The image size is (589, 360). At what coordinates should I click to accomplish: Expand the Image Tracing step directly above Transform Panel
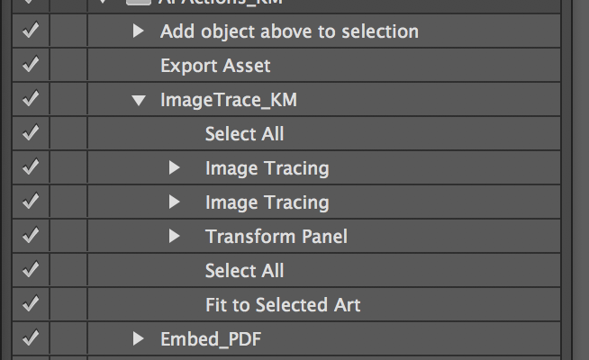[x=174, y=202]
